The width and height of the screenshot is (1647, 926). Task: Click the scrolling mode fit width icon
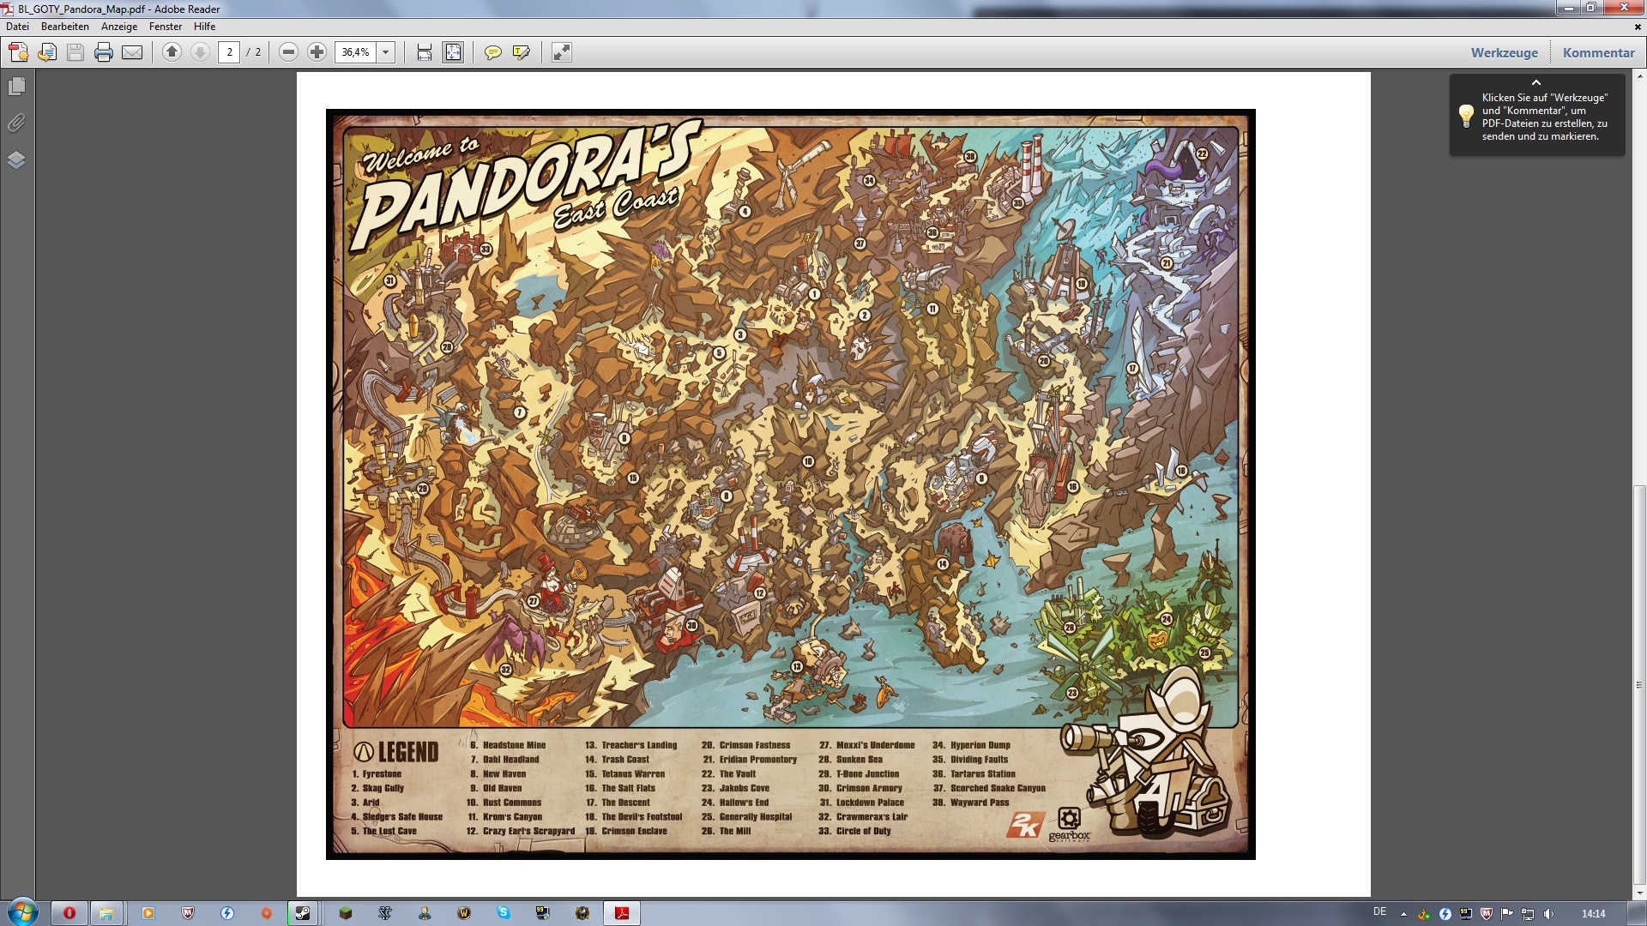click(x=425, y=52)
